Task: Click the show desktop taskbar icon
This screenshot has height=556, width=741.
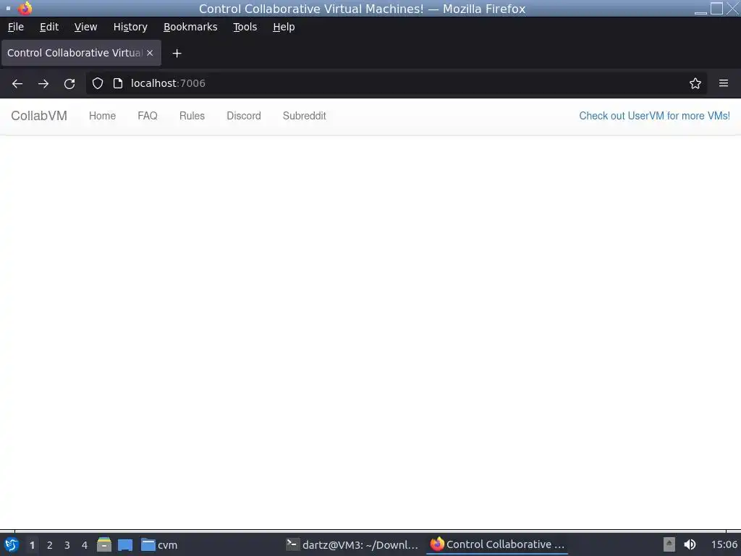Action: coord(125,544)
